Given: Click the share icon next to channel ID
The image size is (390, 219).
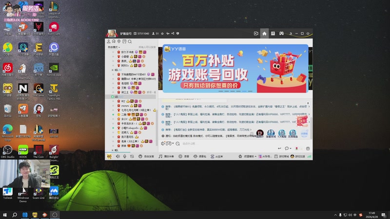Looking at the screenshot, I should click(x=173, y=34).
